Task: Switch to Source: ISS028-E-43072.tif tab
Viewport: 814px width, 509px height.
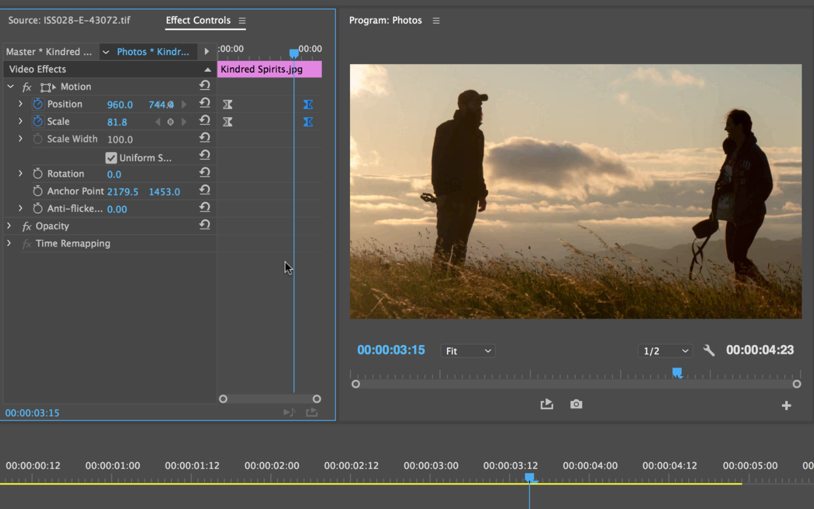Action: click(69, 20)
